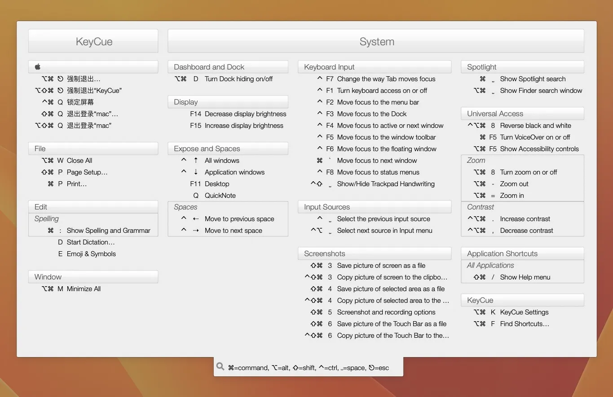Select the Spotlight section header

point(522,67)
